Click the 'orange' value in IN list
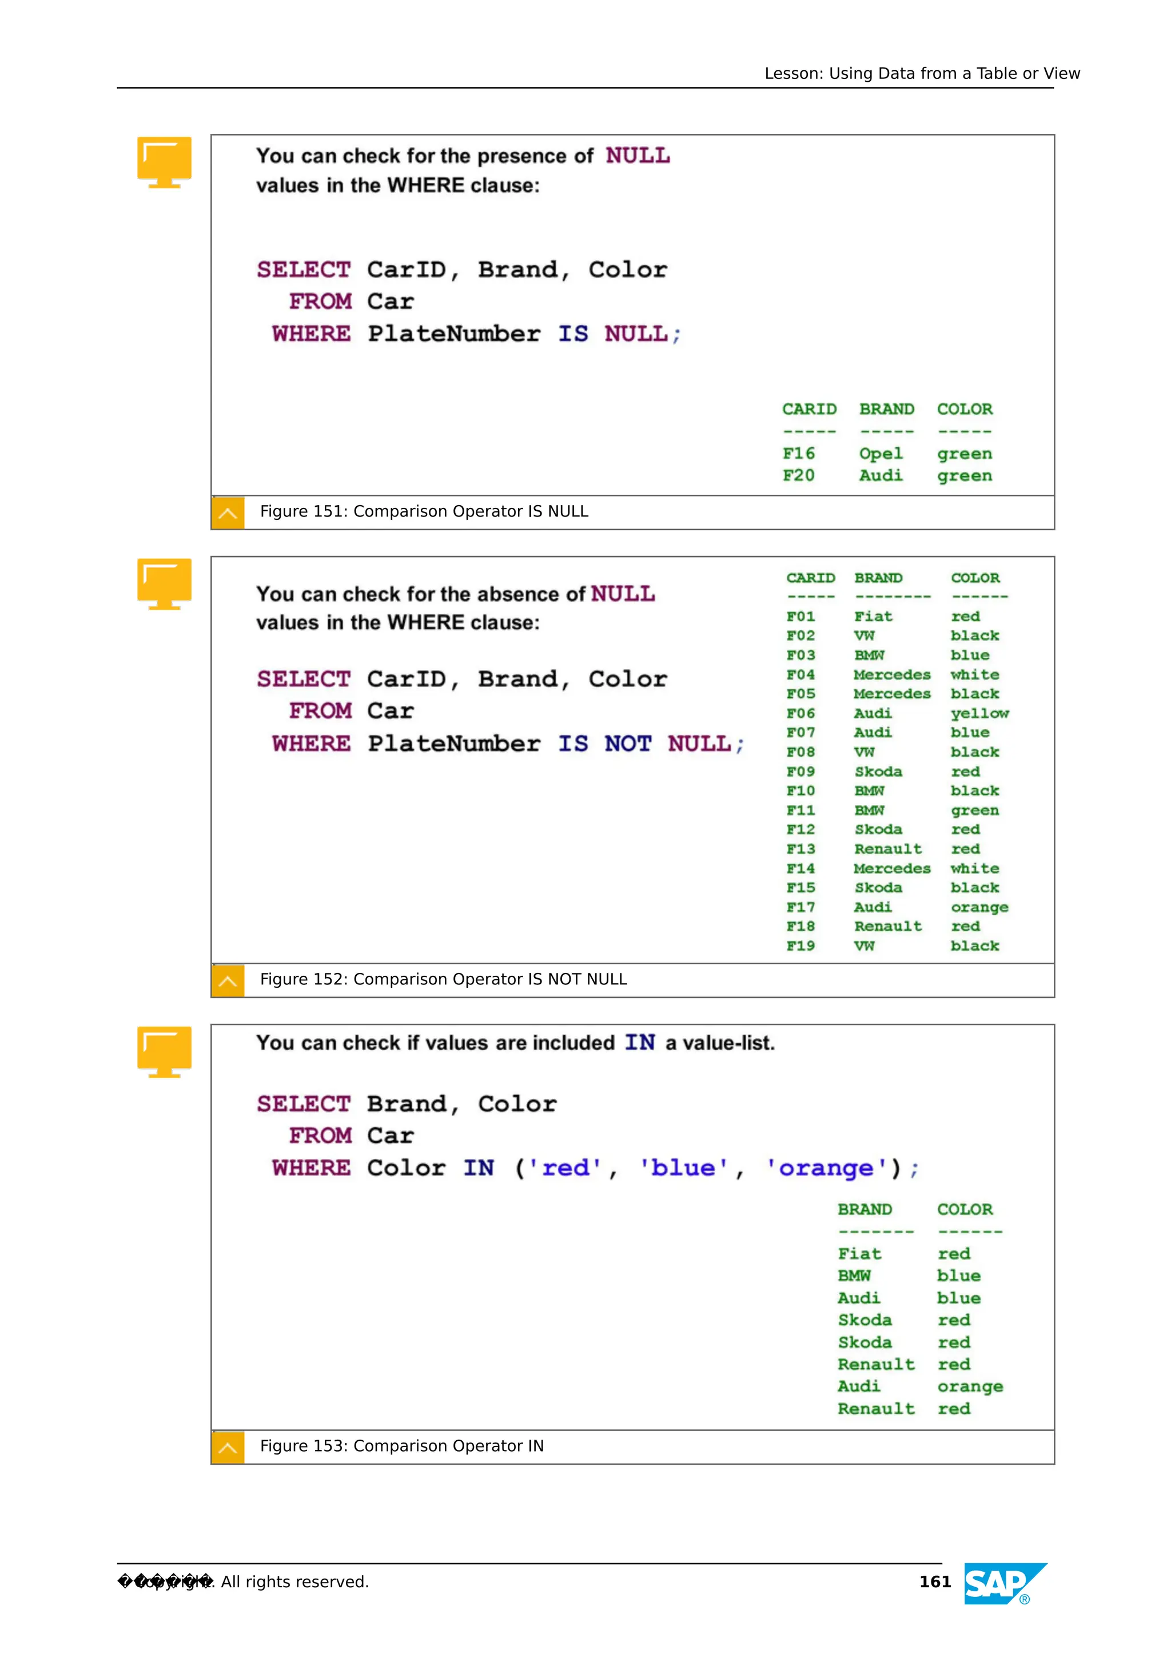The image size is (1171, 1657). tap(826, 1169)
